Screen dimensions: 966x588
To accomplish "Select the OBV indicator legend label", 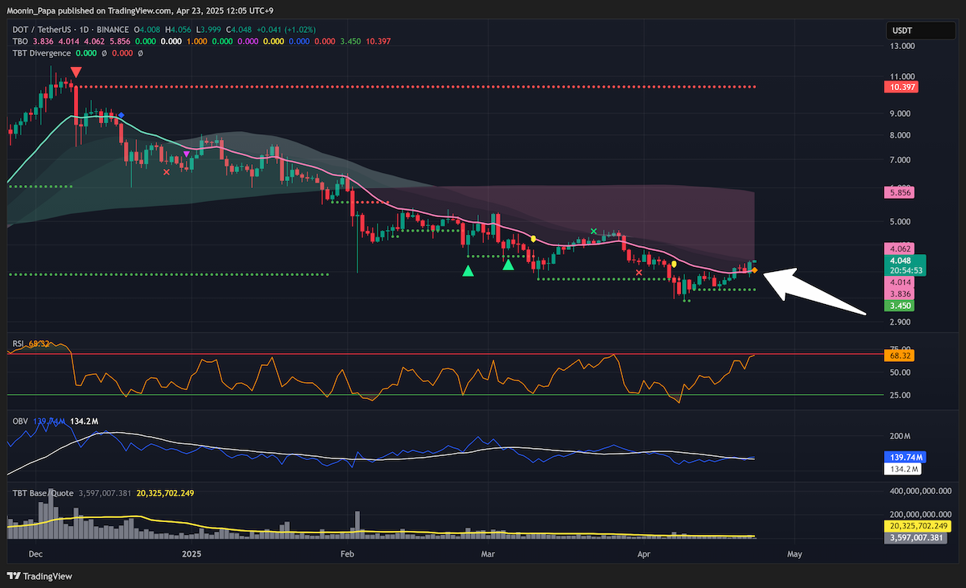I will pyautogui.click(x=19, y=421).
